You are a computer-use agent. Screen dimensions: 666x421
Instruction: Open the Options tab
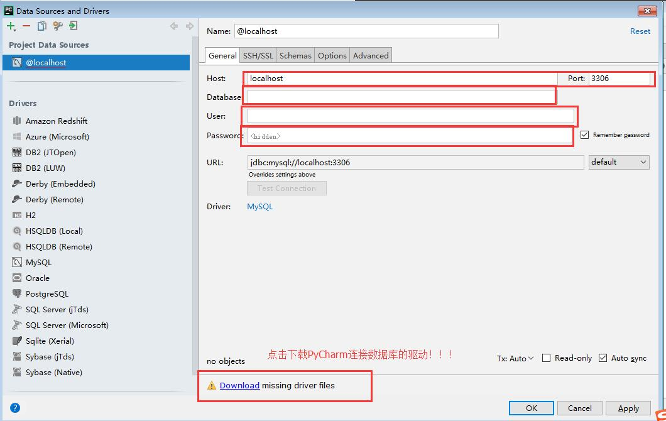coord(332,56)
